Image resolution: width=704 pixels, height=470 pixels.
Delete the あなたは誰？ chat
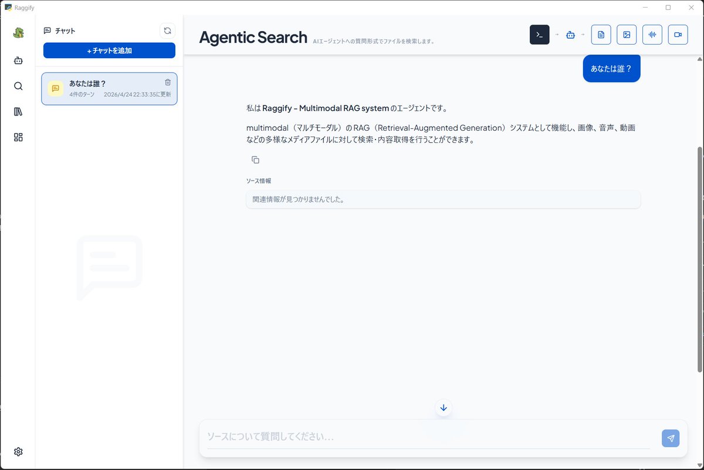168,83
